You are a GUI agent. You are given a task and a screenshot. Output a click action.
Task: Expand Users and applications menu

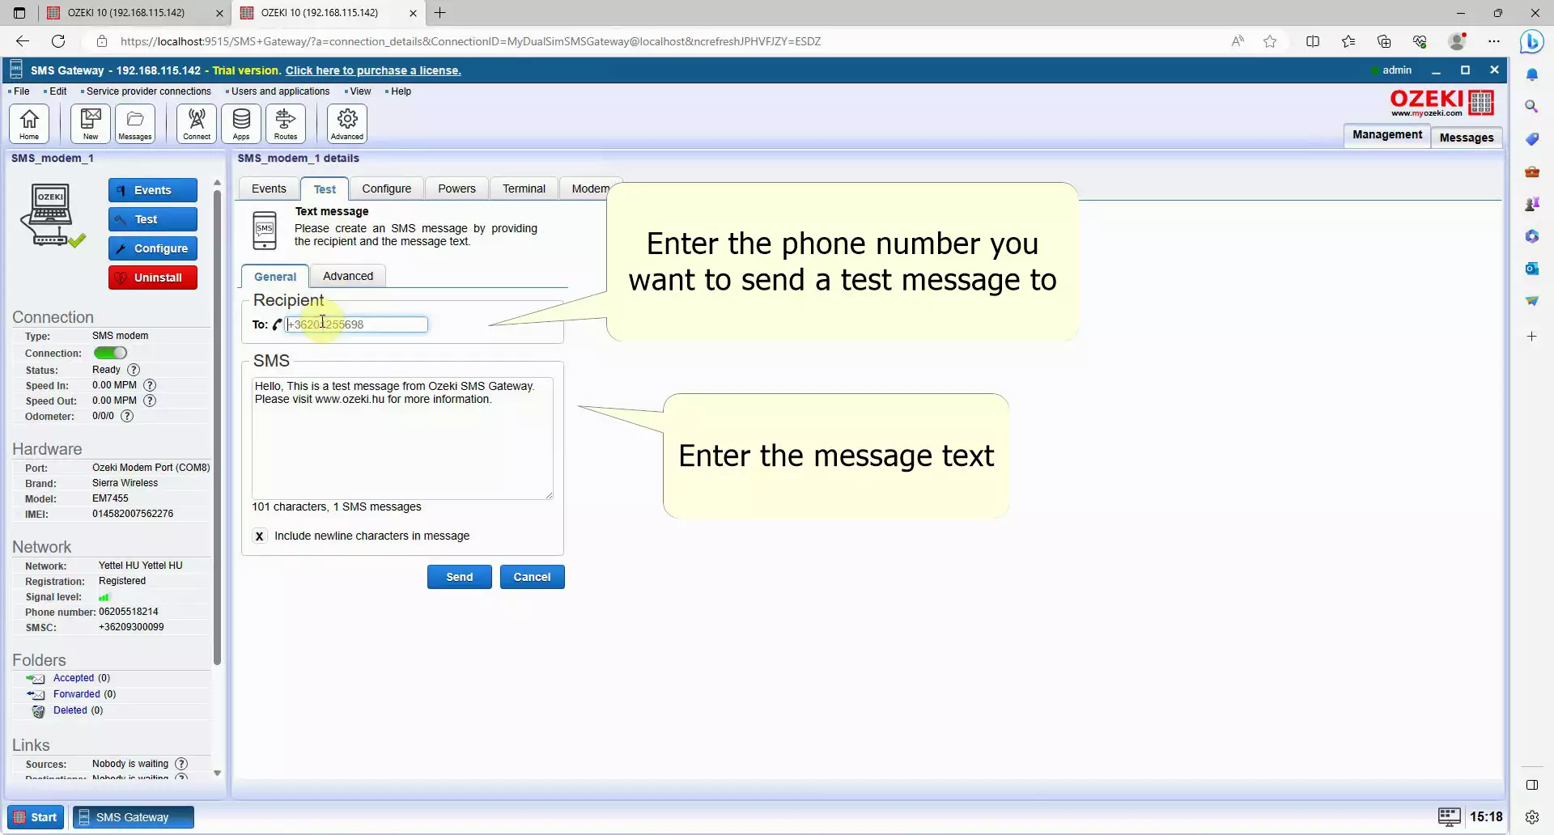click(280, 91)
